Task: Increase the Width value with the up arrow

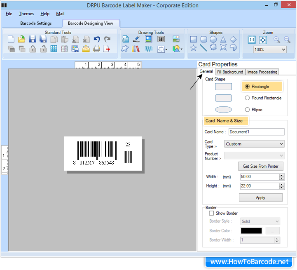Action: [x=282, y=175]
